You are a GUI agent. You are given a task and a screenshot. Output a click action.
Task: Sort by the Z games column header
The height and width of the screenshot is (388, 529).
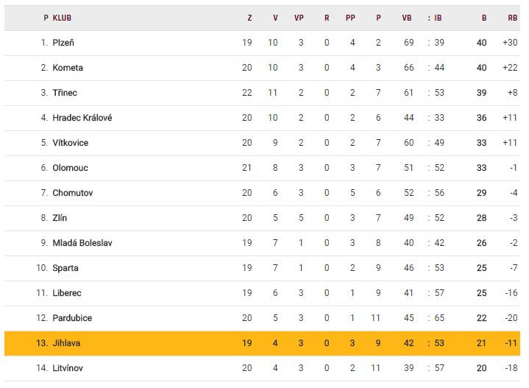pyautogui.click(x=249, y=18)
